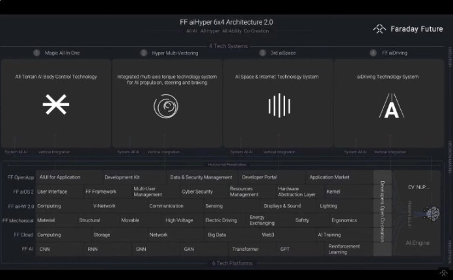The height and width of the screenshot is (280, 453).
Task: Click the Movable cell
Action: (141, 221)
